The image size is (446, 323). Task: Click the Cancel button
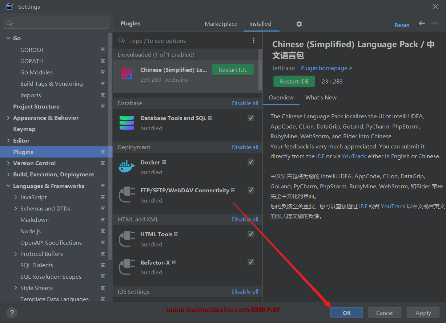click(385, 313)
